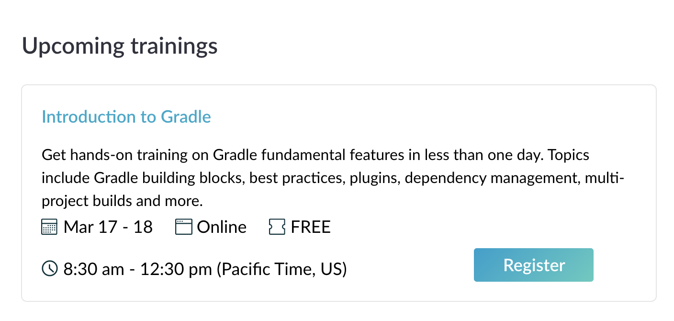The image size is (674, 321).
Task: Open the Introduction to Gradle training page
Action: [x=126, y=116]
